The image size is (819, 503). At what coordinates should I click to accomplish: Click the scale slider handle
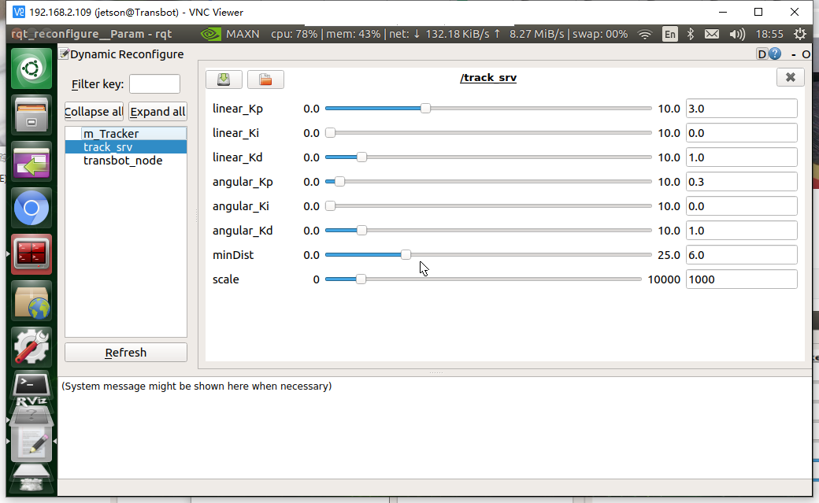point(361,279)
